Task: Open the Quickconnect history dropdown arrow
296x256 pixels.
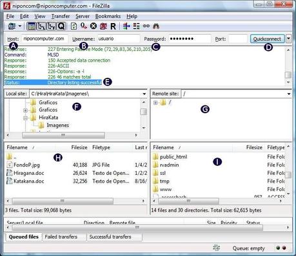Action: point(288,39)
